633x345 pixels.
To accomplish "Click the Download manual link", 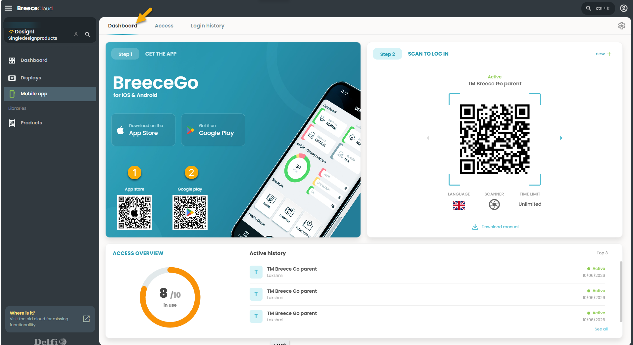I will coord(500,227).
